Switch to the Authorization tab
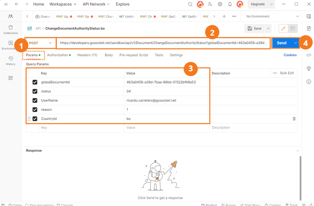 point(59,55)
